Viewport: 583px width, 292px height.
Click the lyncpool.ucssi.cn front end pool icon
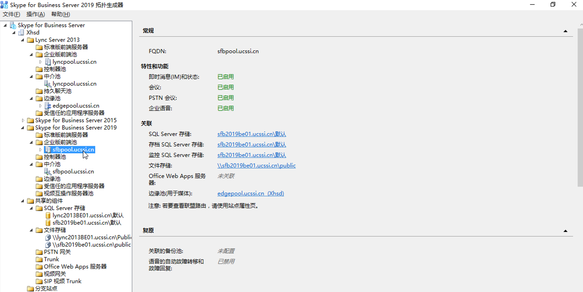(x=48, y=62)
